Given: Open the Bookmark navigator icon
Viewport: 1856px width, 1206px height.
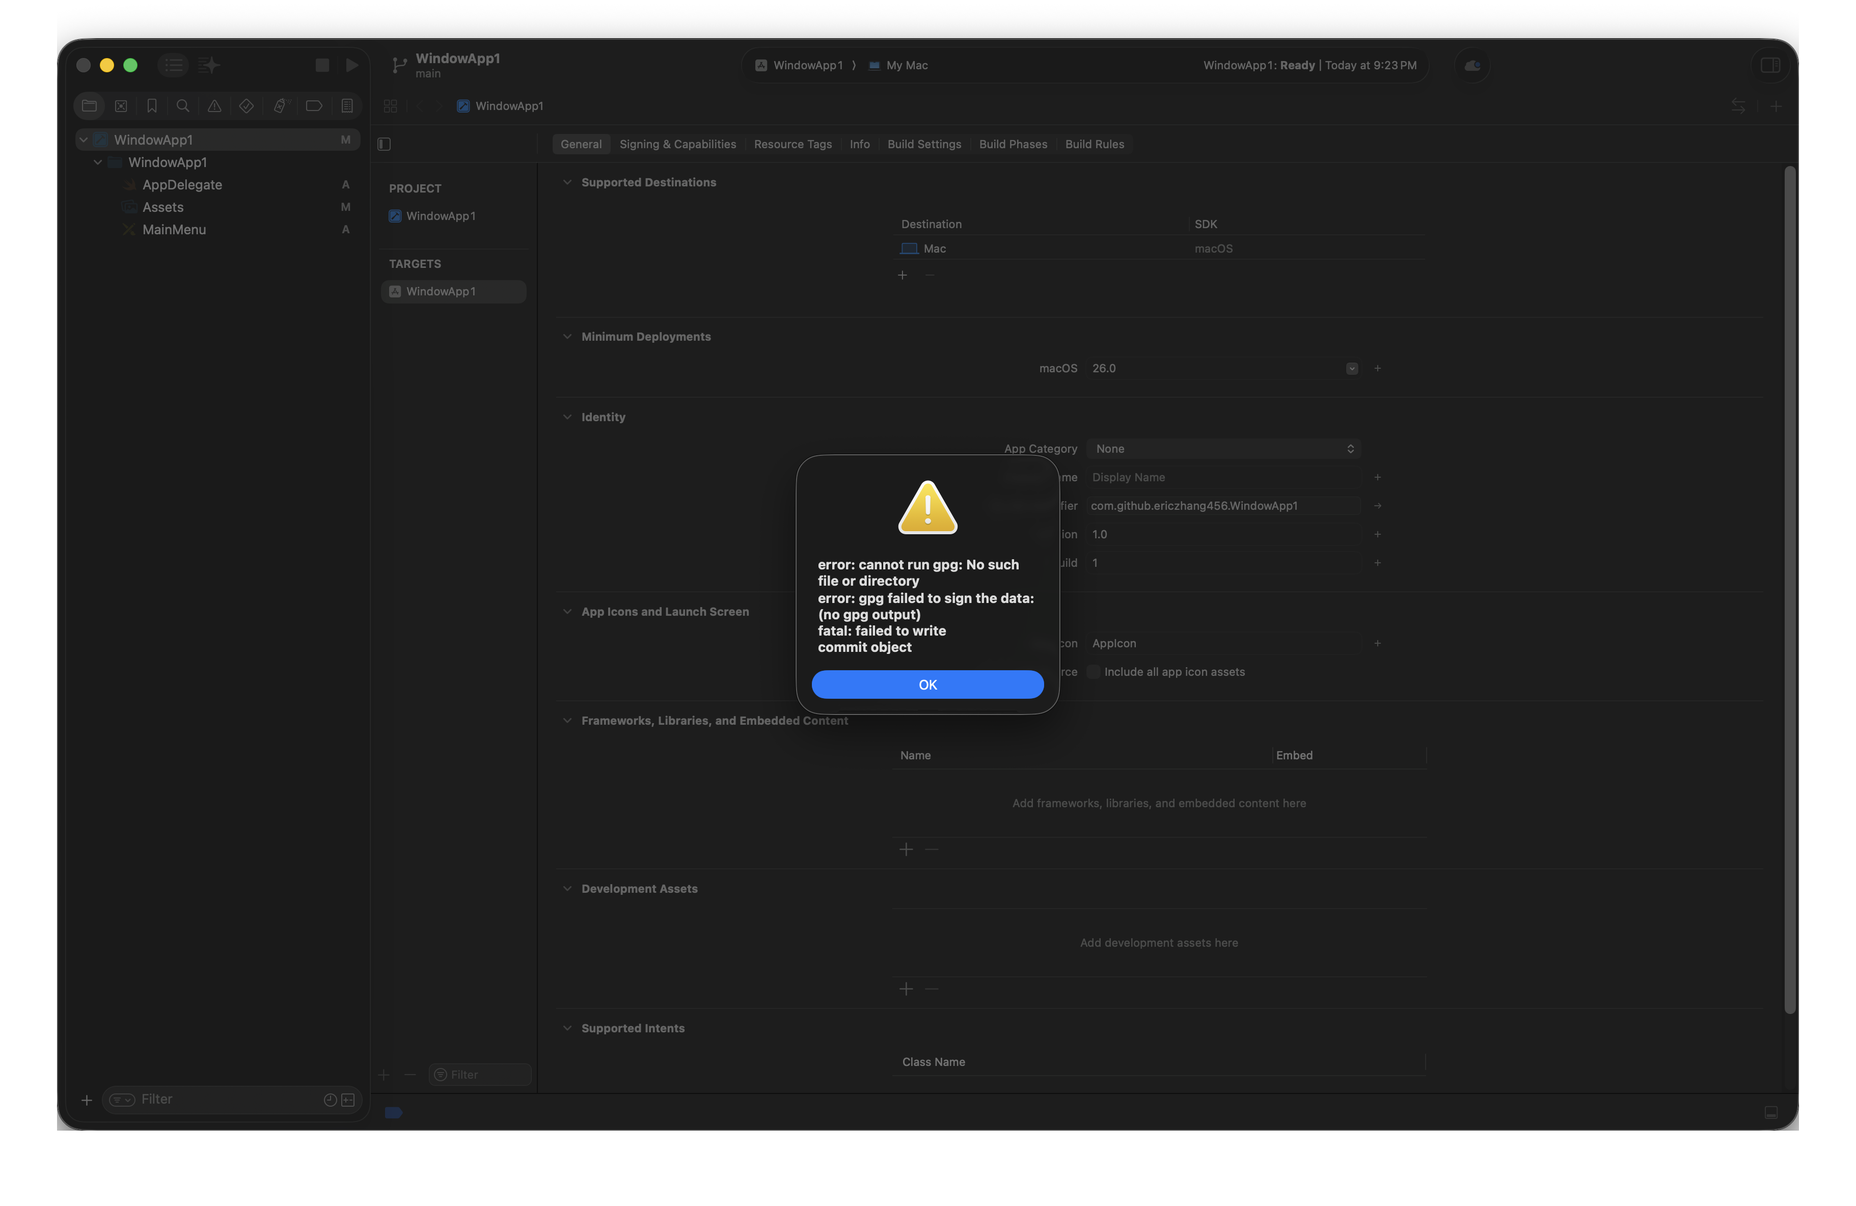Looking at the screenshot, I should [152, 106].
